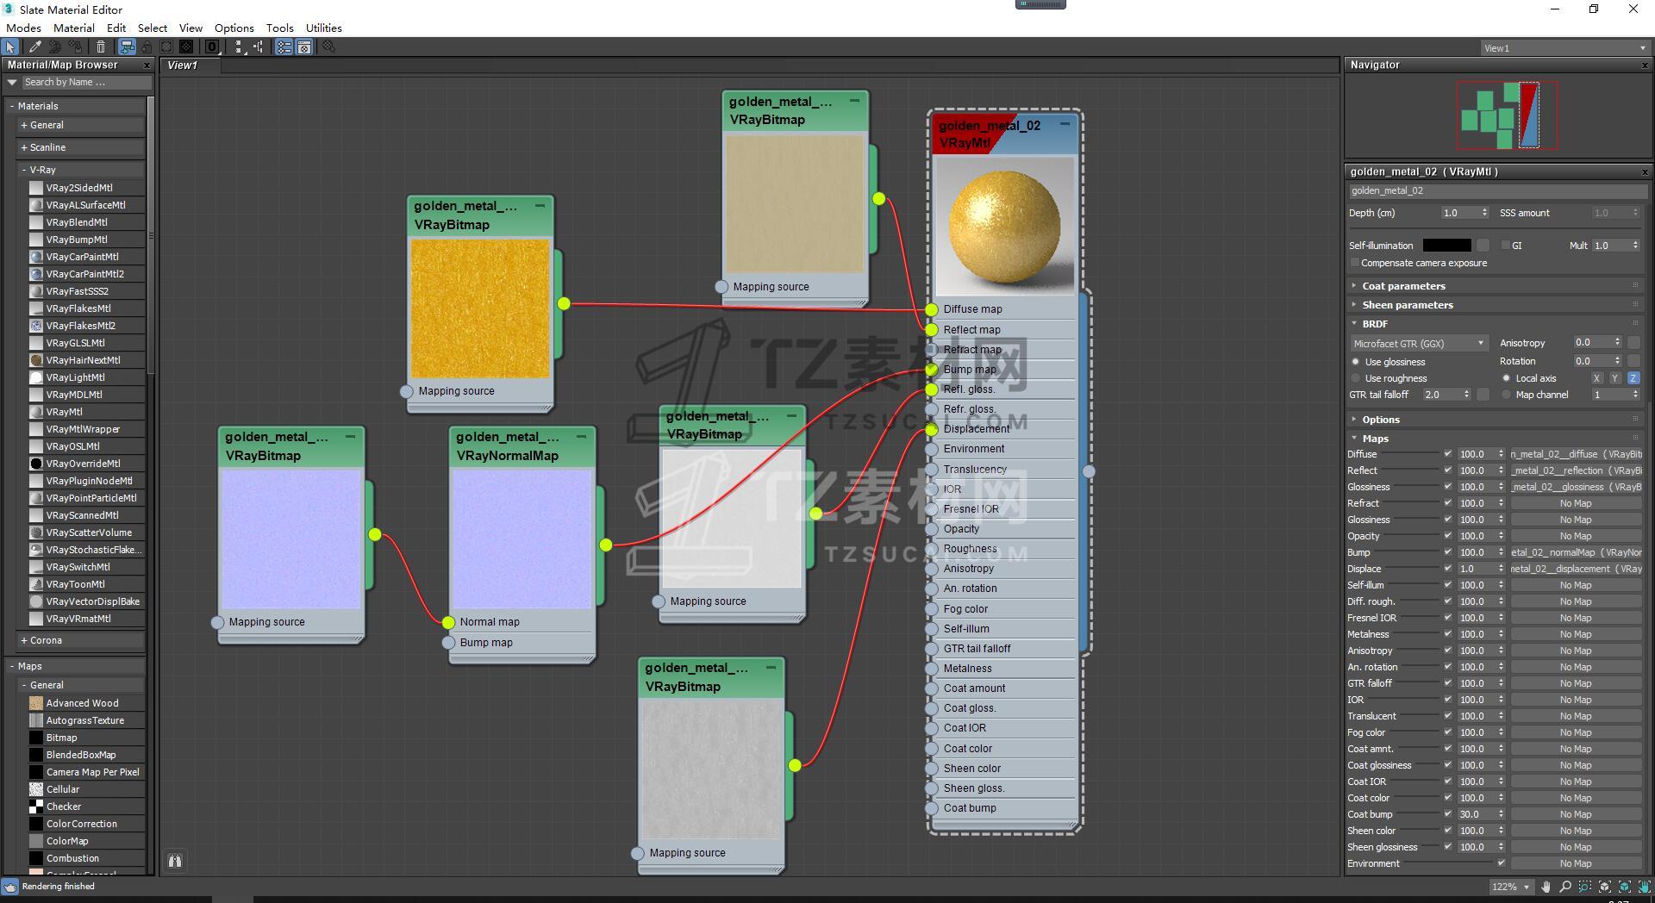Screen dimensions: 1655x903
Task: Click the Select tool arrow icon
Action: click(x=10, y=47)
